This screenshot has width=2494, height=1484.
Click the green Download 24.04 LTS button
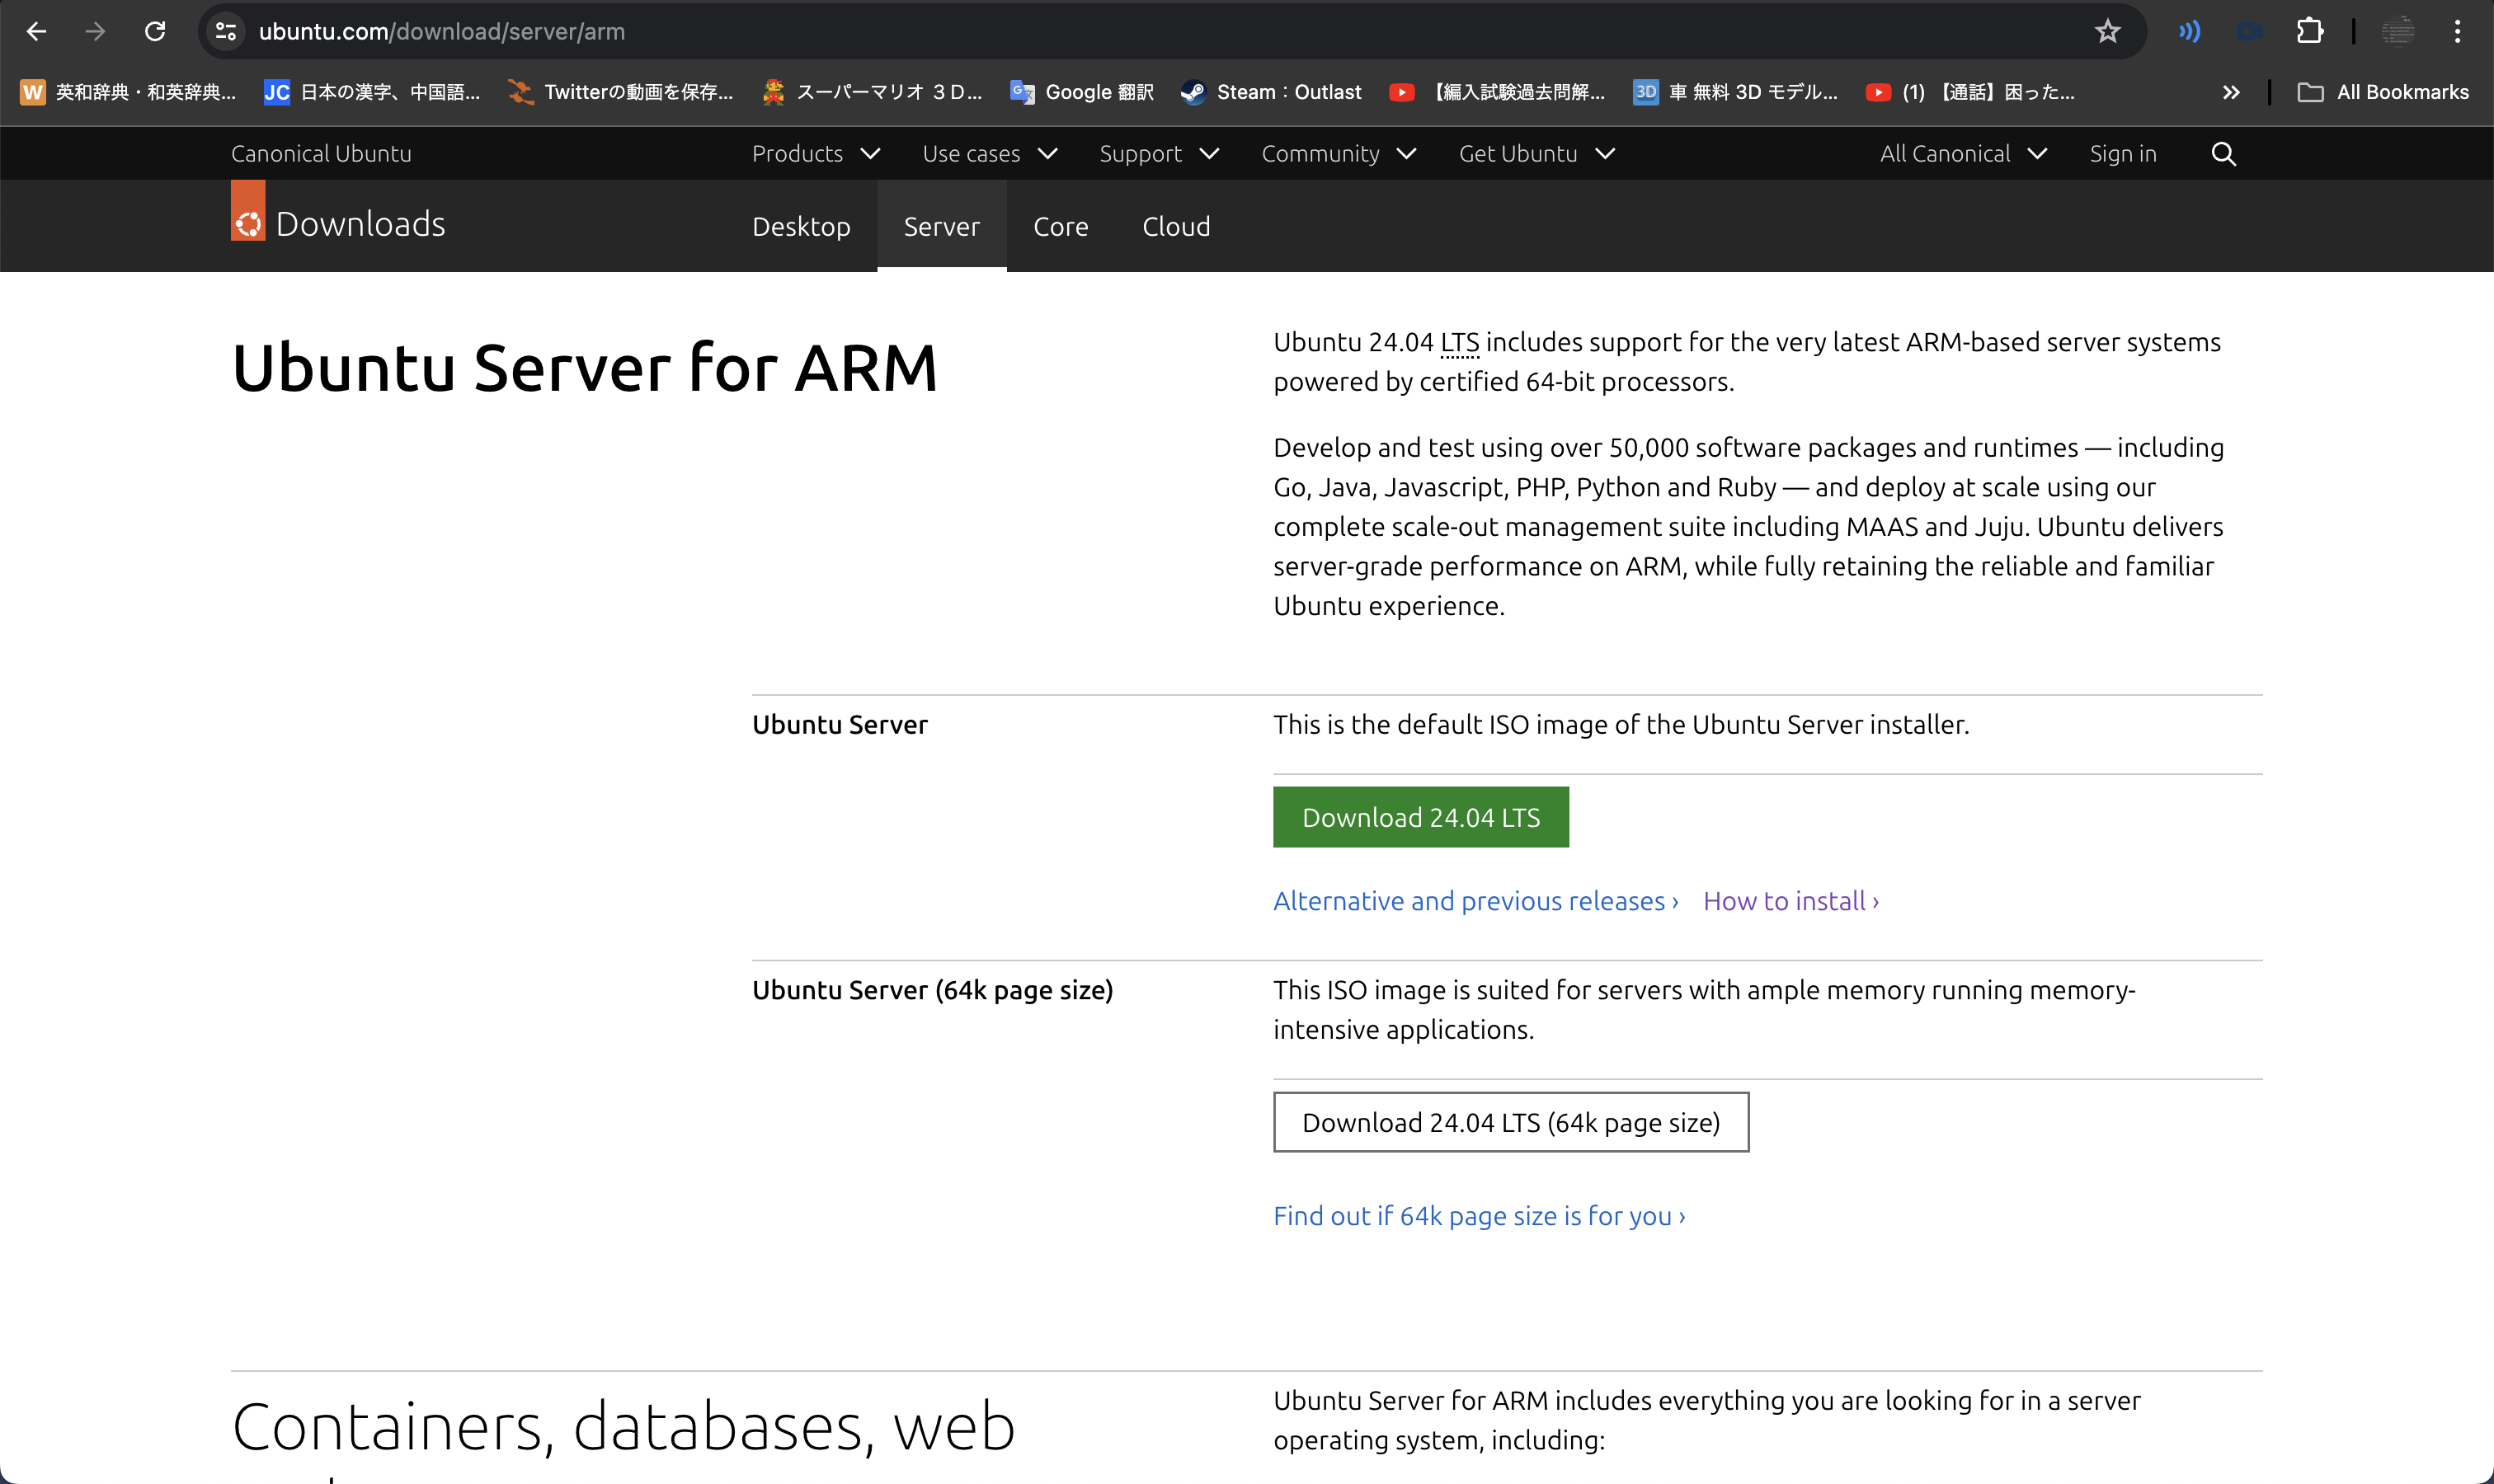pos(1419,817)
